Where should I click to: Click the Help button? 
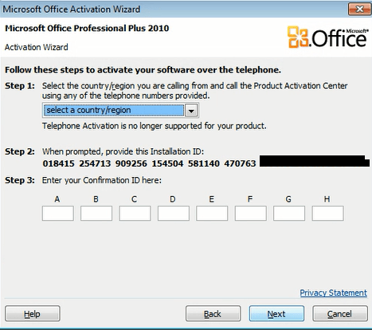pos(33,314)
